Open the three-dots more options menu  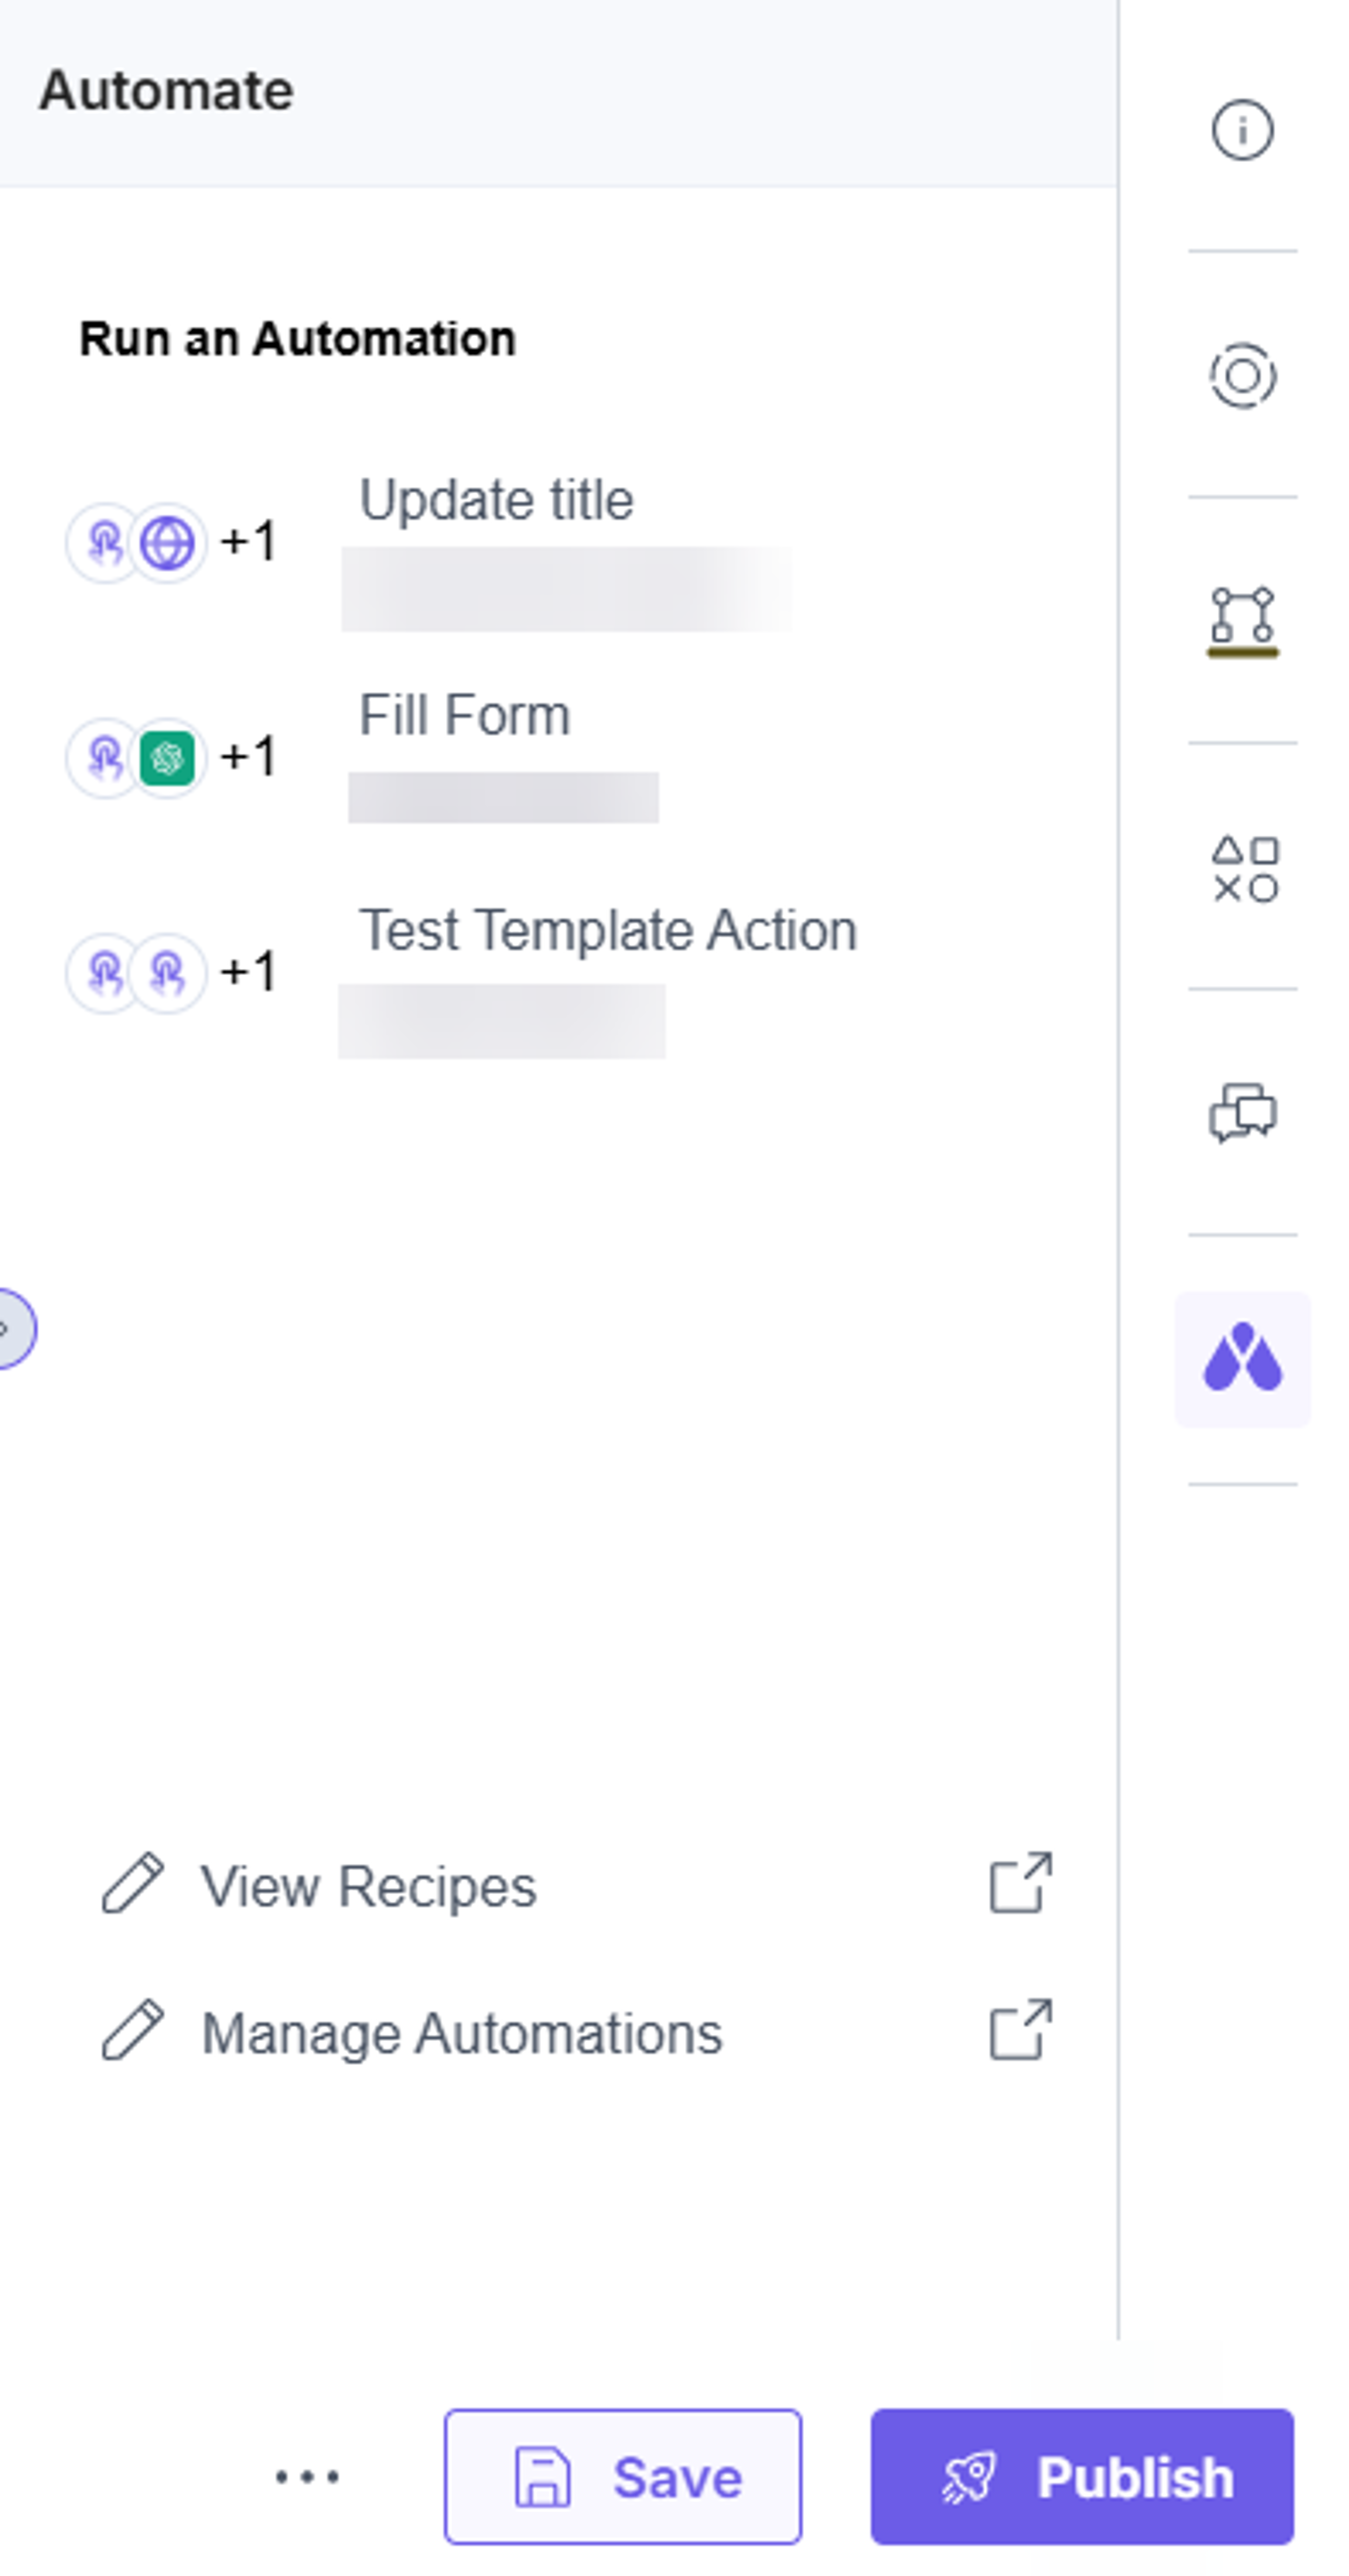click(x=307, y=2476)
